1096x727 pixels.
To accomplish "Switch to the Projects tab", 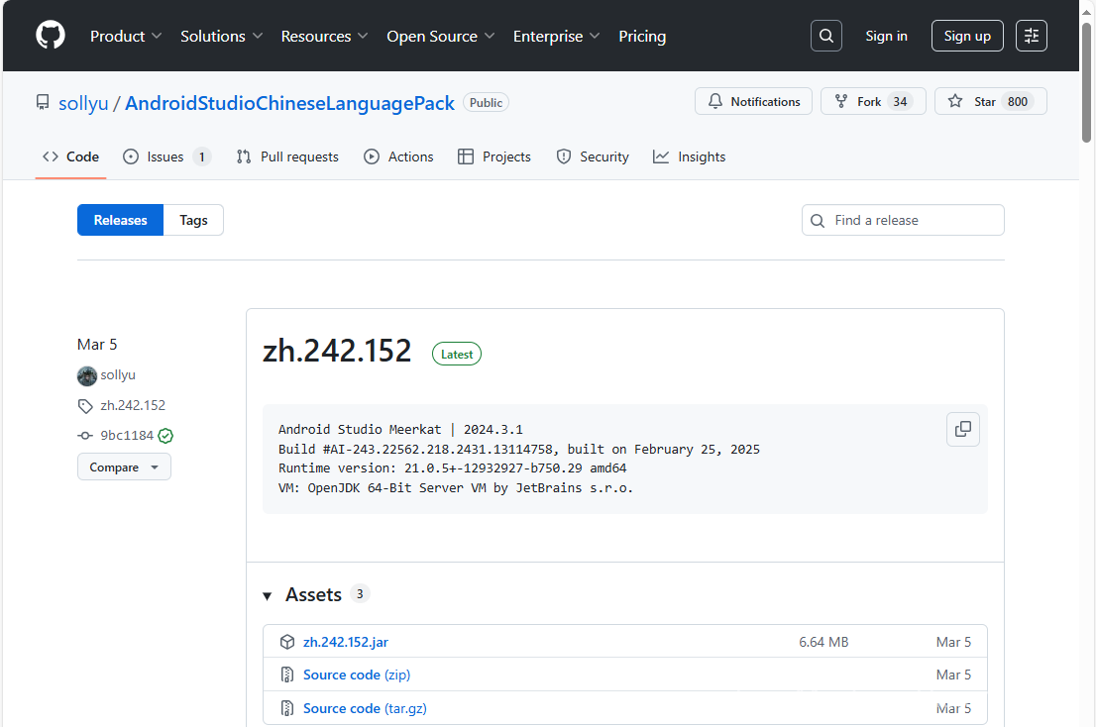I will tap(494, 156).
